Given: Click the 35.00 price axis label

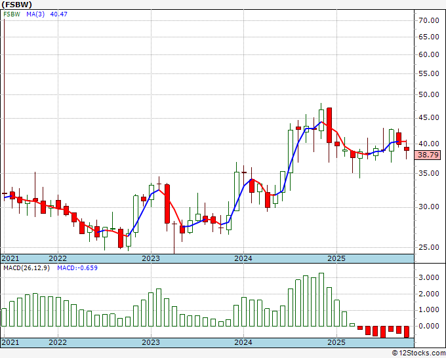Looking at the screenshot, I should [429, 173].
